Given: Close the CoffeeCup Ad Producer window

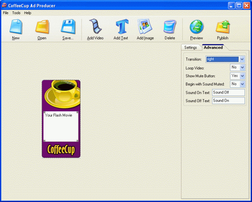Looking at the screenshot, I should pos(246,6).
